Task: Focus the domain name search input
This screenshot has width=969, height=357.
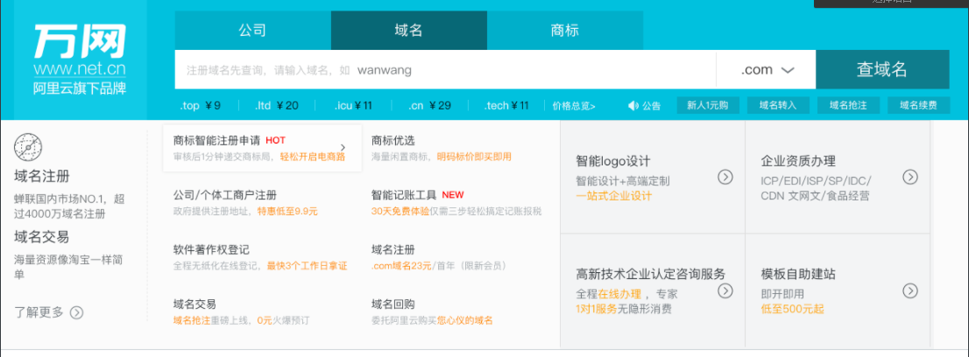Action: 446,70
